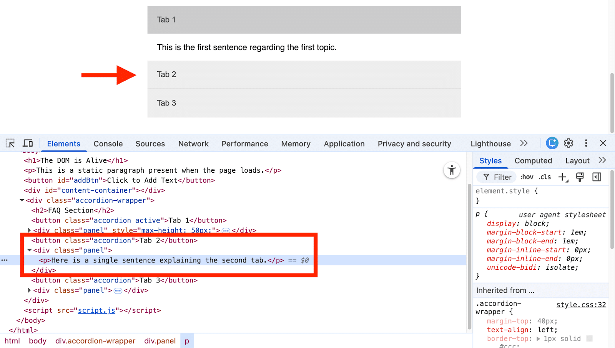Select the Styles pane tab

click(490, 161)
